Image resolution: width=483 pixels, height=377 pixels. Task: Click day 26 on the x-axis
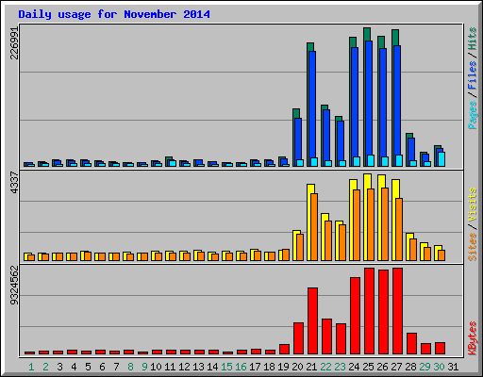click(382, 367)
